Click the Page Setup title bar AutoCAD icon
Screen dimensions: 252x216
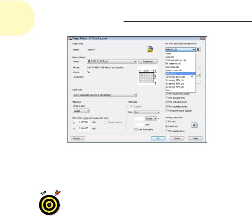(70, 38)
